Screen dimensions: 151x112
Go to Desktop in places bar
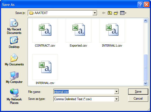pyautogui.click(x=14, y=42)
